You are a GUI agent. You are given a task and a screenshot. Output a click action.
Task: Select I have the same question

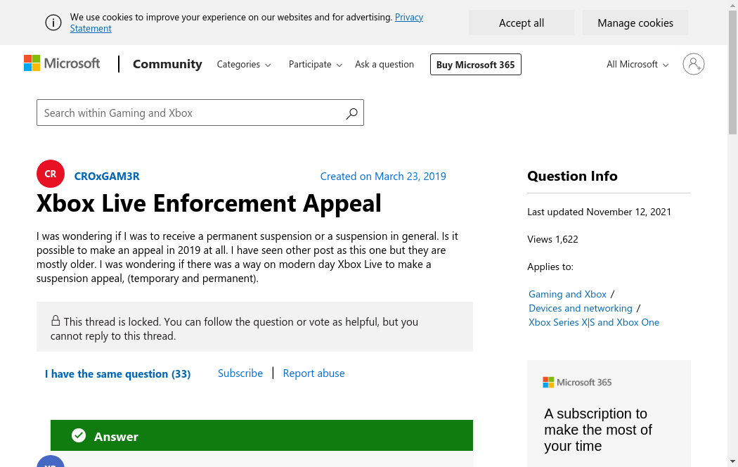click(x=117, y=374)
